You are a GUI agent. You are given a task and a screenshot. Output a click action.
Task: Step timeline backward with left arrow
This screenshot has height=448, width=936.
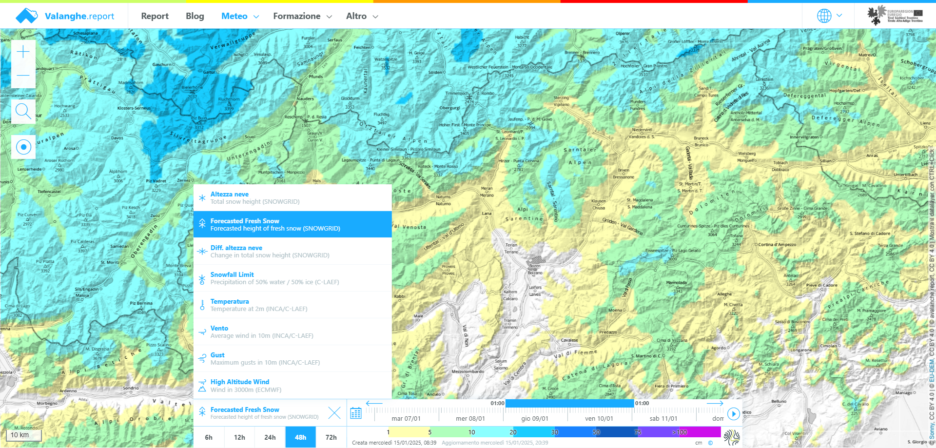[x=374, y=403]
